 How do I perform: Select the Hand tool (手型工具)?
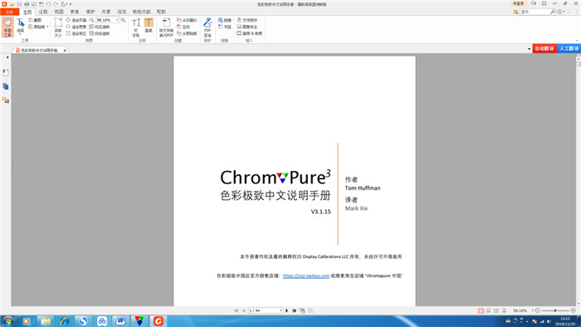pyautogui.click(x=7, y=27)
